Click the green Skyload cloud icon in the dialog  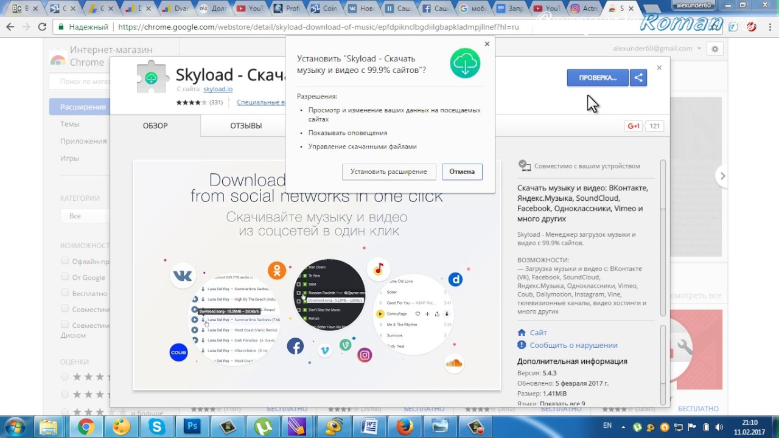[x=466, y=63]
